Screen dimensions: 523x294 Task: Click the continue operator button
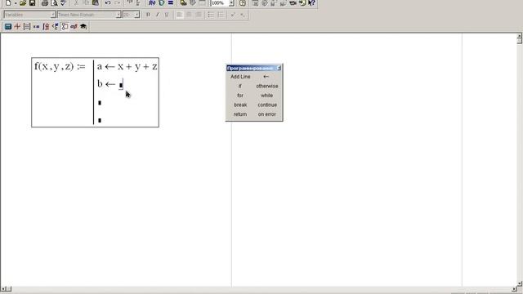(x=267, y=105)
